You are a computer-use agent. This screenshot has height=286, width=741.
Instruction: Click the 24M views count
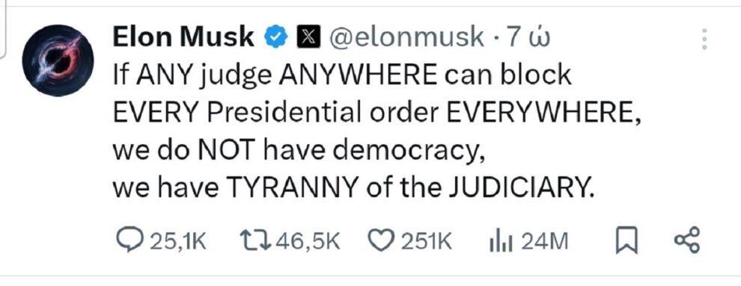544,242
